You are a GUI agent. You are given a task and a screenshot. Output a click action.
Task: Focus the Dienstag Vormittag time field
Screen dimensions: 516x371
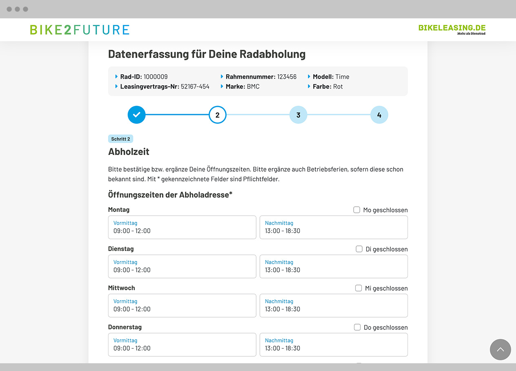coord(182,266)
